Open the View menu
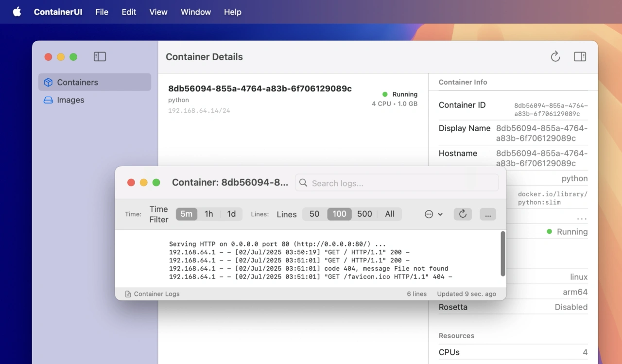This screenshot has width=622, height=364. pyautogui.click(x=158, y=12)
